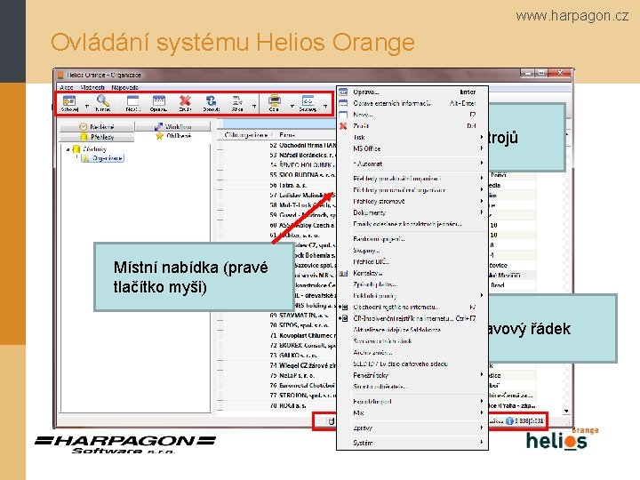640x480 pixels.
Task: Click the Obnovit refresh arrows toolbar icon
Action: [212, 100]
